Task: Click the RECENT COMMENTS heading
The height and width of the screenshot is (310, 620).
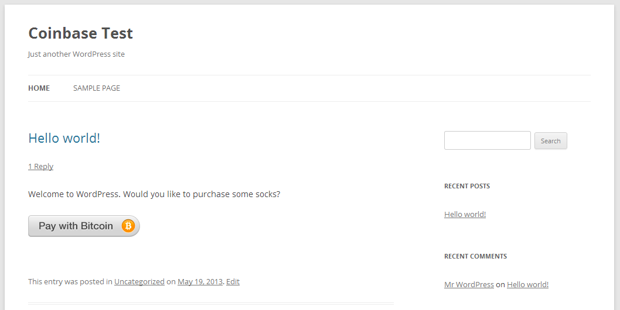Action: (475, 256)
